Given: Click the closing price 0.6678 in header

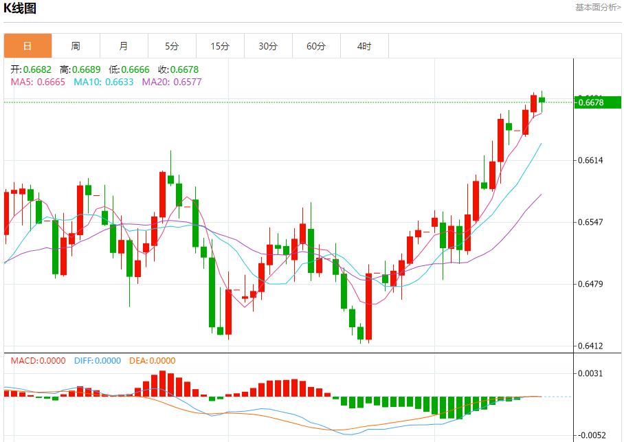Looking at the screenshot, I should click(x=184, y=69).
